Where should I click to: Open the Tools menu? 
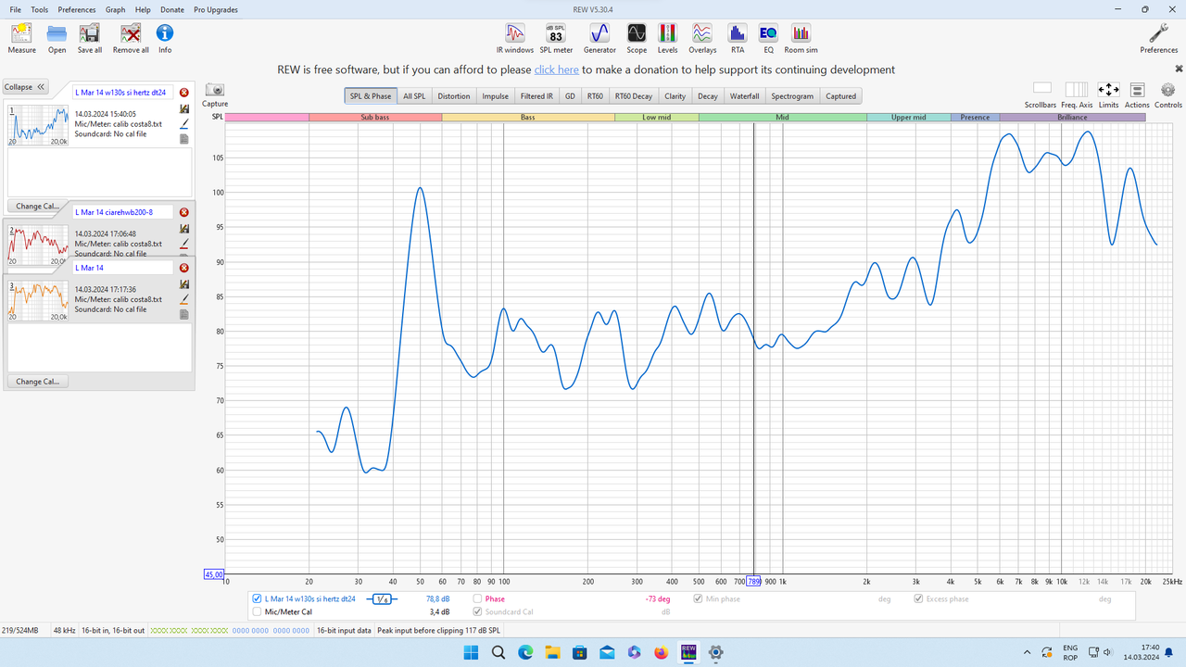coord(40,9)
